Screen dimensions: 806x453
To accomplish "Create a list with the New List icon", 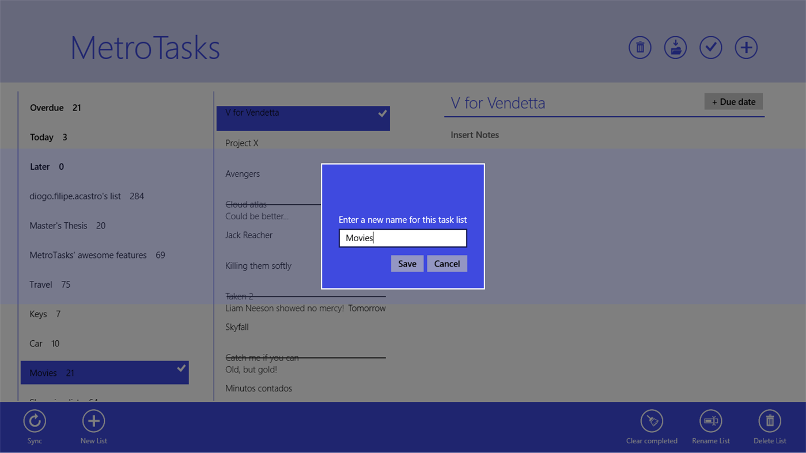I will click(93, 421).
